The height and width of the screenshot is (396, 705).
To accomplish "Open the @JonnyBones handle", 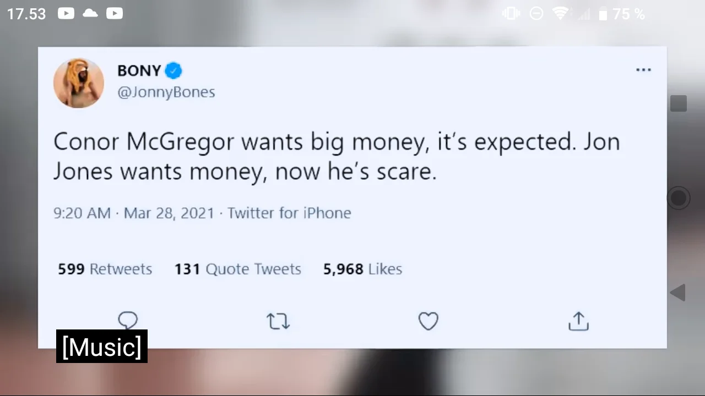I will [x=166, y=92].
